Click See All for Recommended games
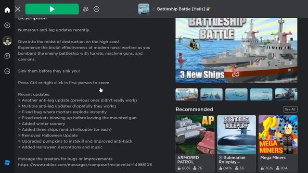The image size is (308, 173). pyautogui.click(x=290, y=109)
